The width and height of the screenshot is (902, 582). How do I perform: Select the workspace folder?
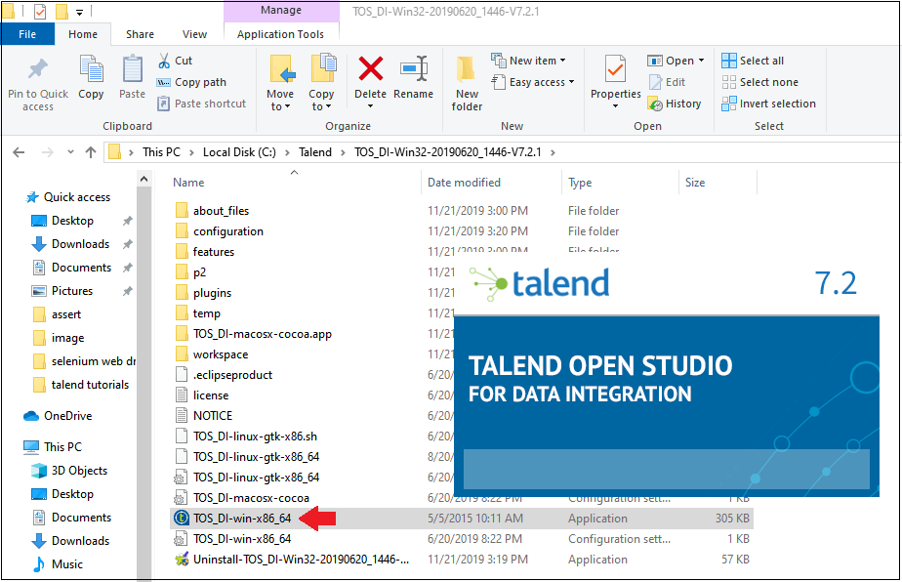click(212, 354)
